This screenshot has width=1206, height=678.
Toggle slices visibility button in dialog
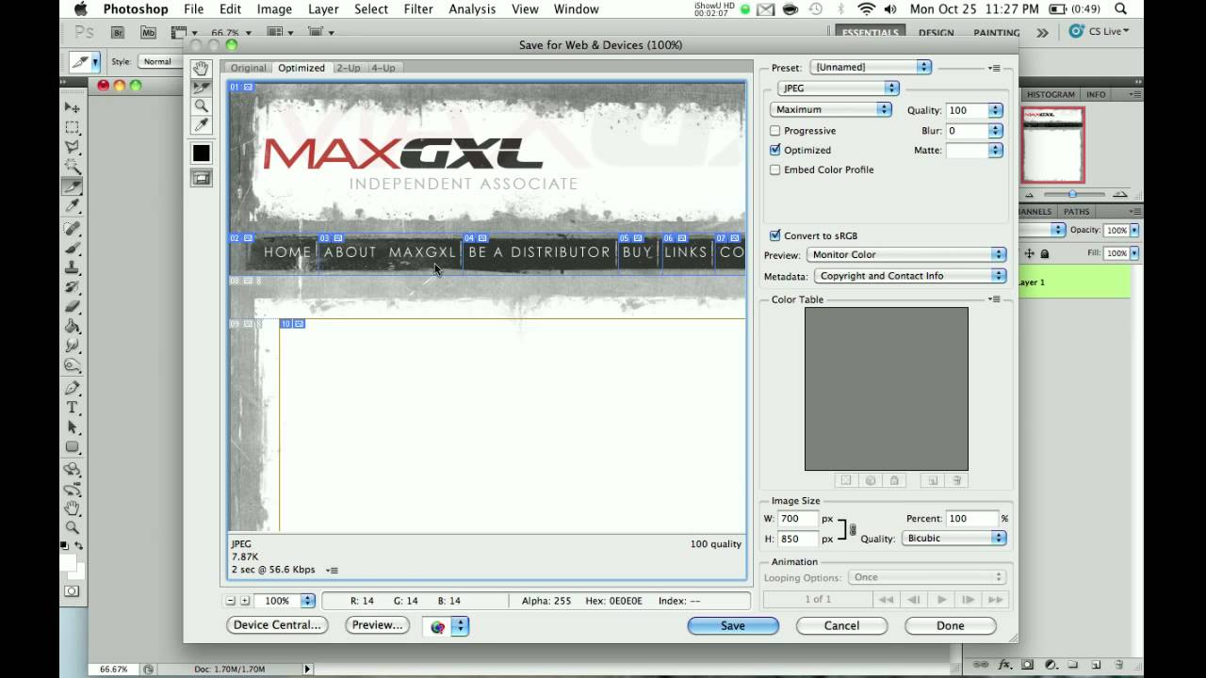[x=201, y=177]
